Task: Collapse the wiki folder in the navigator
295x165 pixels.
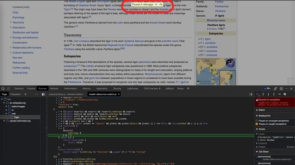Action: [x=6, y=114]
